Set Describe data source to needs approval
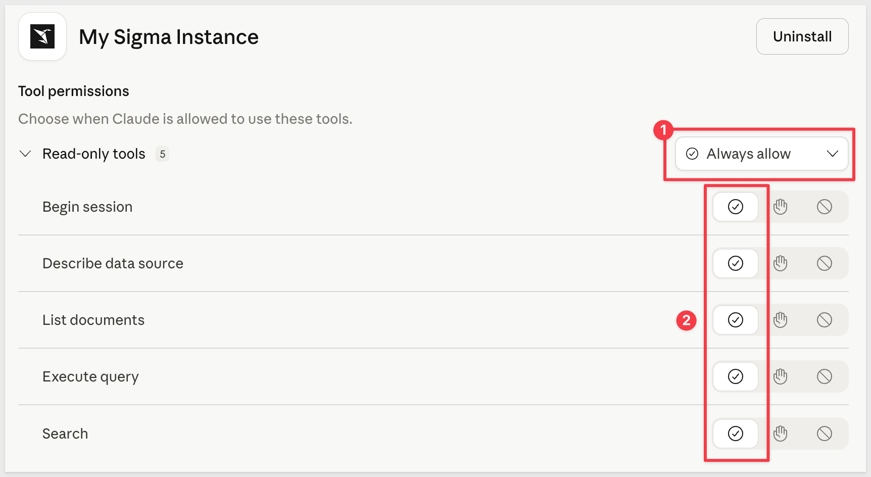 click(x=781, y=263)
